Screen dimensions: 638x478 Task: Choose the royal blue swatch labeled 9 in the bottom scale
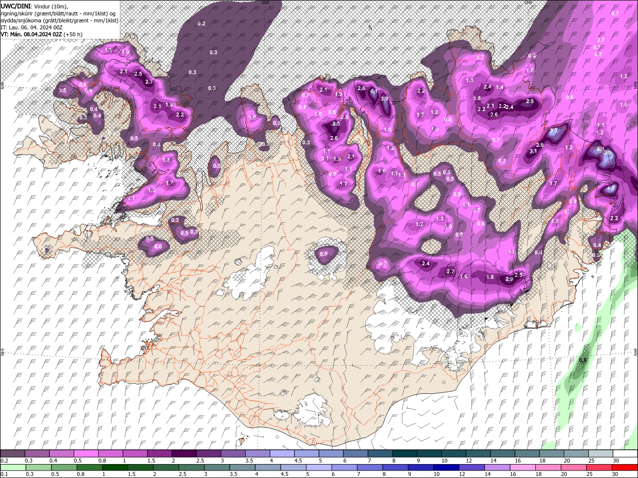pos(421,468)
